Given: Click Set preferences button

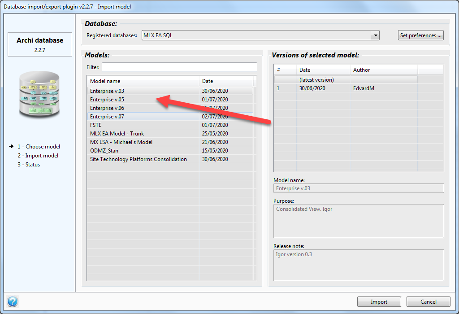Looking at the screenshot, I should click(420, 35).
